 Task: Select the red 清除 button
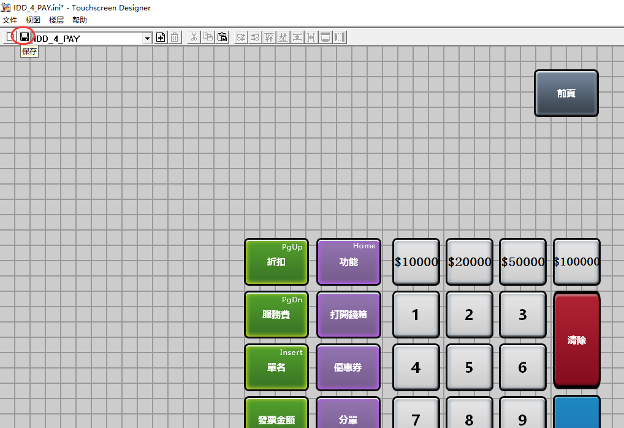coord(577,340)
